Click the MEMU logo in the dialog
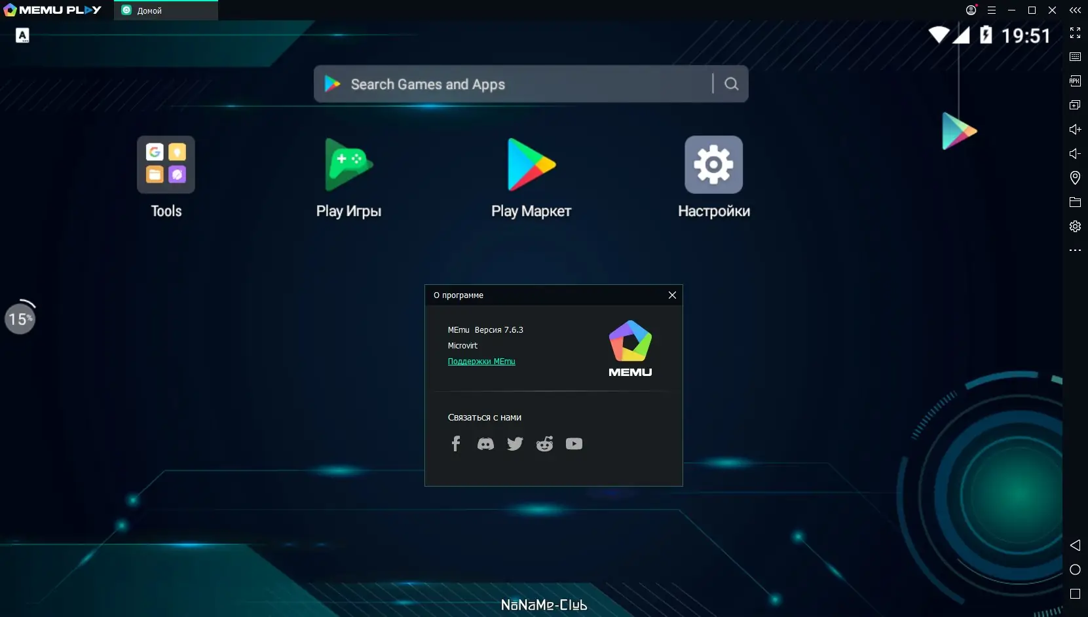The image size is (1088, 617). coord(630,348)
